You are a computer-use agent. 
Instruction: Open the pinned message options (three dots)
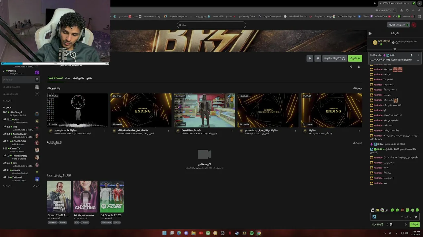coord(418,55)
